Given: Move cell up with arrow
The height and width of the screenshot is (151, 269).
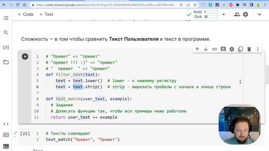Looking at the screenshot, I should point(197,49).
